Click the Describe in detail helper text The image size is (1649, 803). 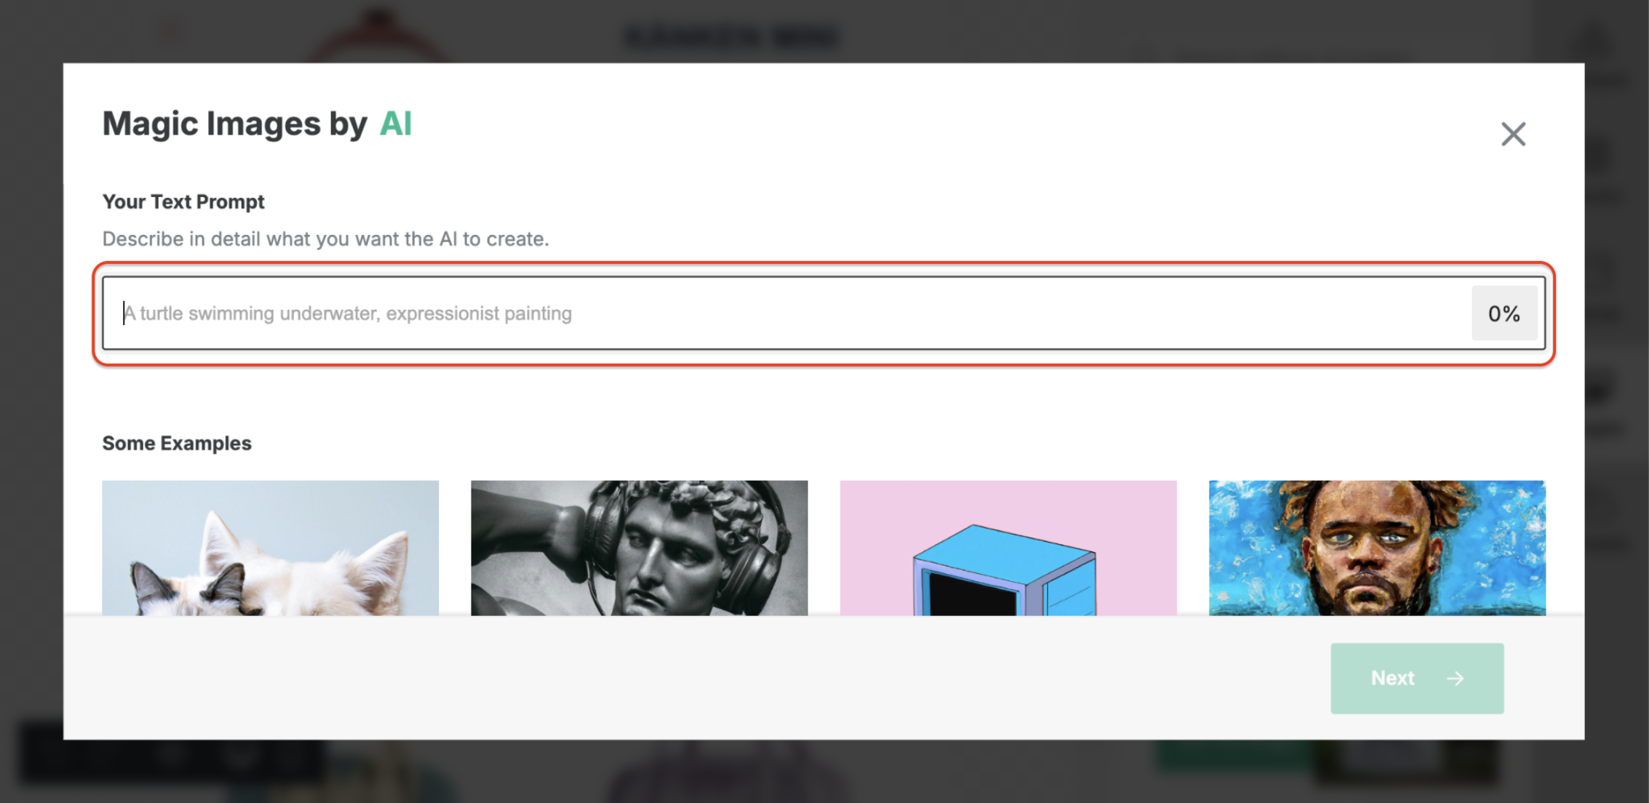(x=325, y=239)
